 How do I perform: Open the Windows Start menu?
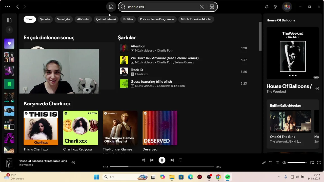[96, 177]
